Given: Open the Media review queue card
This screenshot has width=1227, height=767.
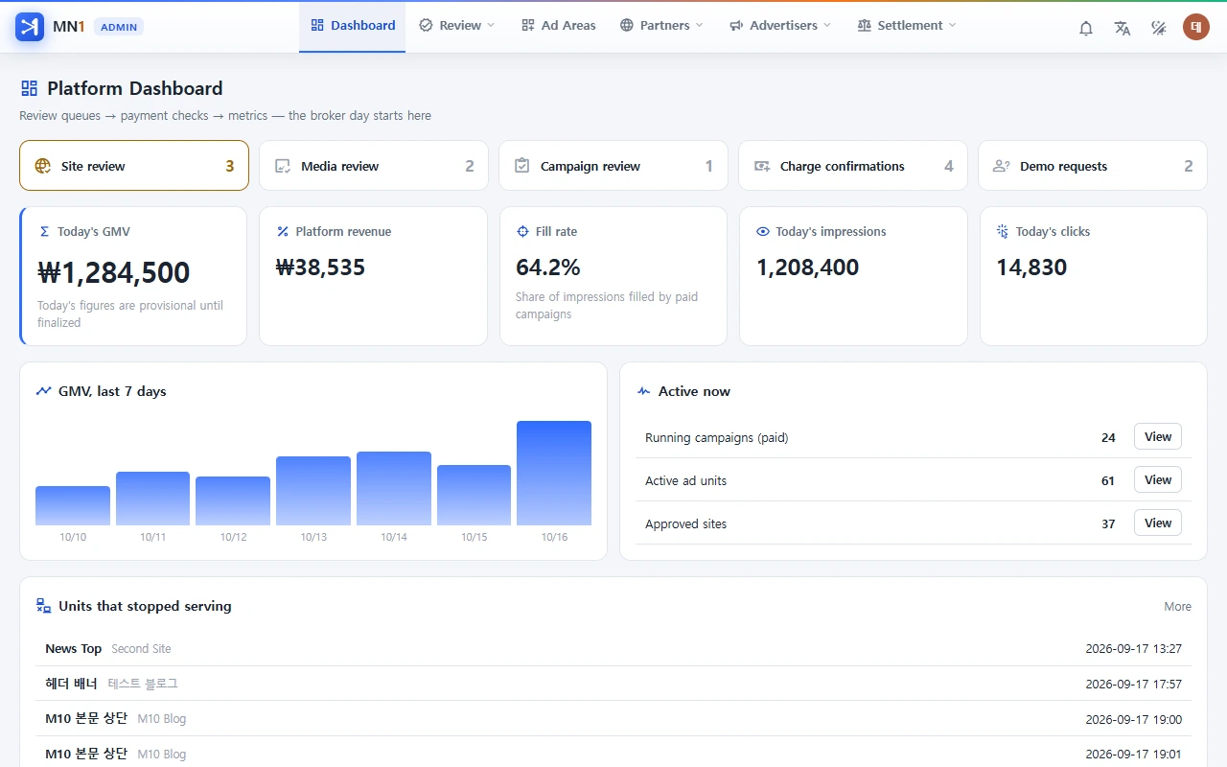Looking at the screenshot, I should 374,166.
